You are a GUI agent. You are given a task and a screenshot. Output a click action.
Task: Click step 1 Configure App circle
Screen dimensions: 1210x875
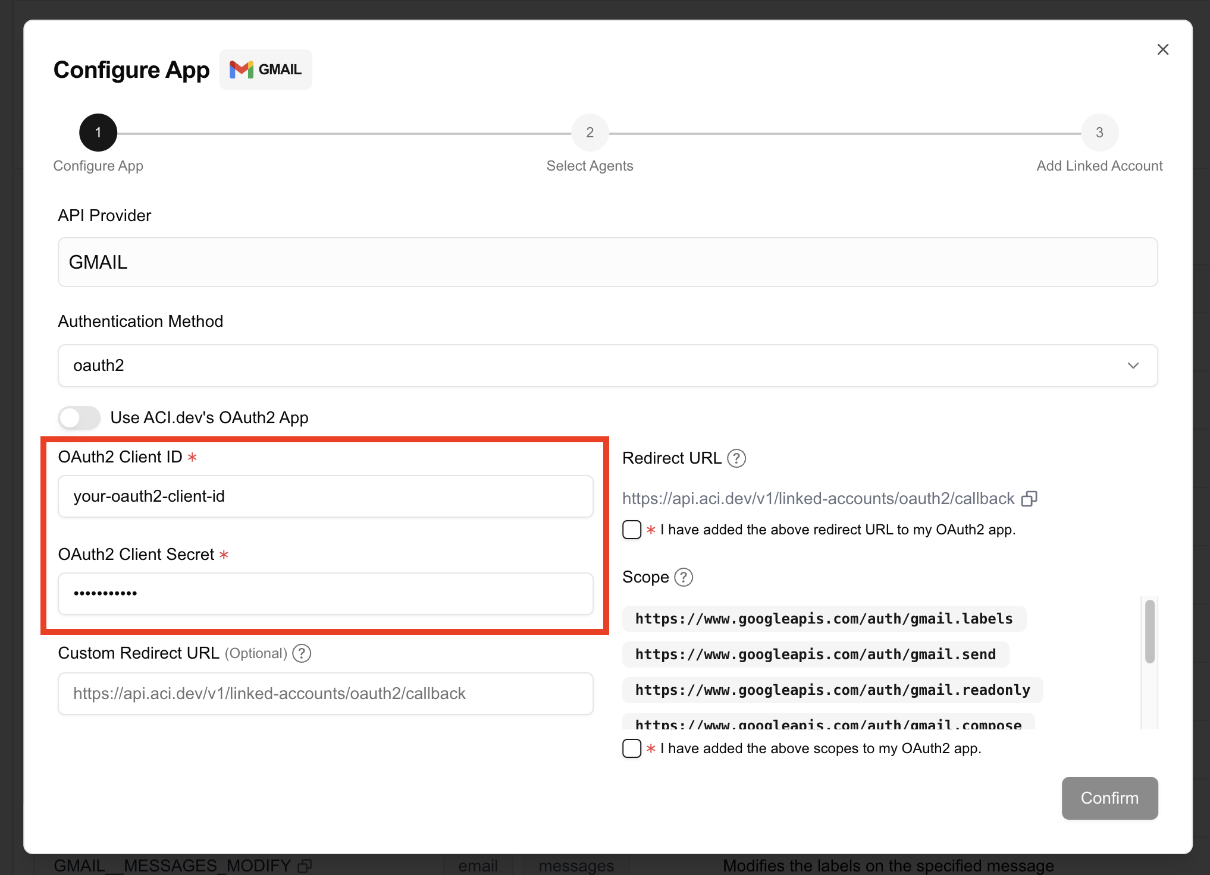coord(98,133)
